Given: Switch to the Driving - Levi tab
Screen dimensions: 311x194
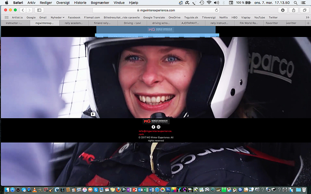Looking at the screenshot, I should (x=132, y=23).
